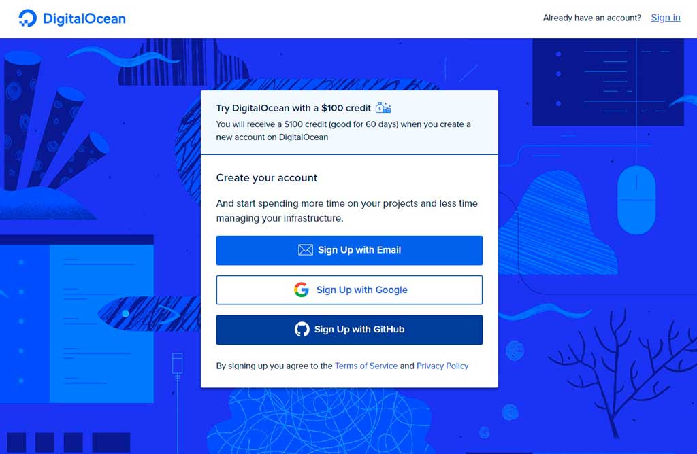The height and width of the screenshot is (454, 697).
Task: Choose Sign Up with Email
Action: pos(349,250)
